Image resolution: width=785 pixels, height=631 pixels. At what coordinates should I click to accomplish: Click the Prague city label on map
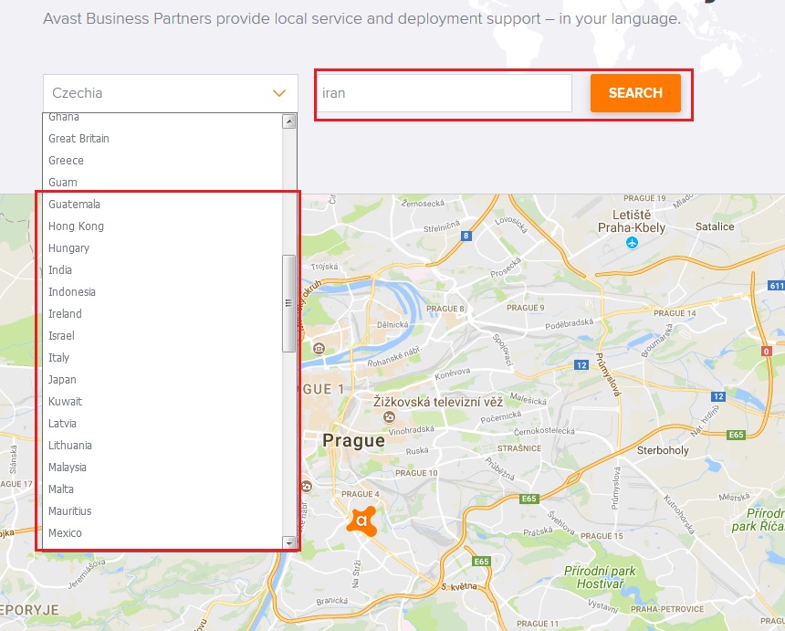pyautogui.click(x=353, y=441)
